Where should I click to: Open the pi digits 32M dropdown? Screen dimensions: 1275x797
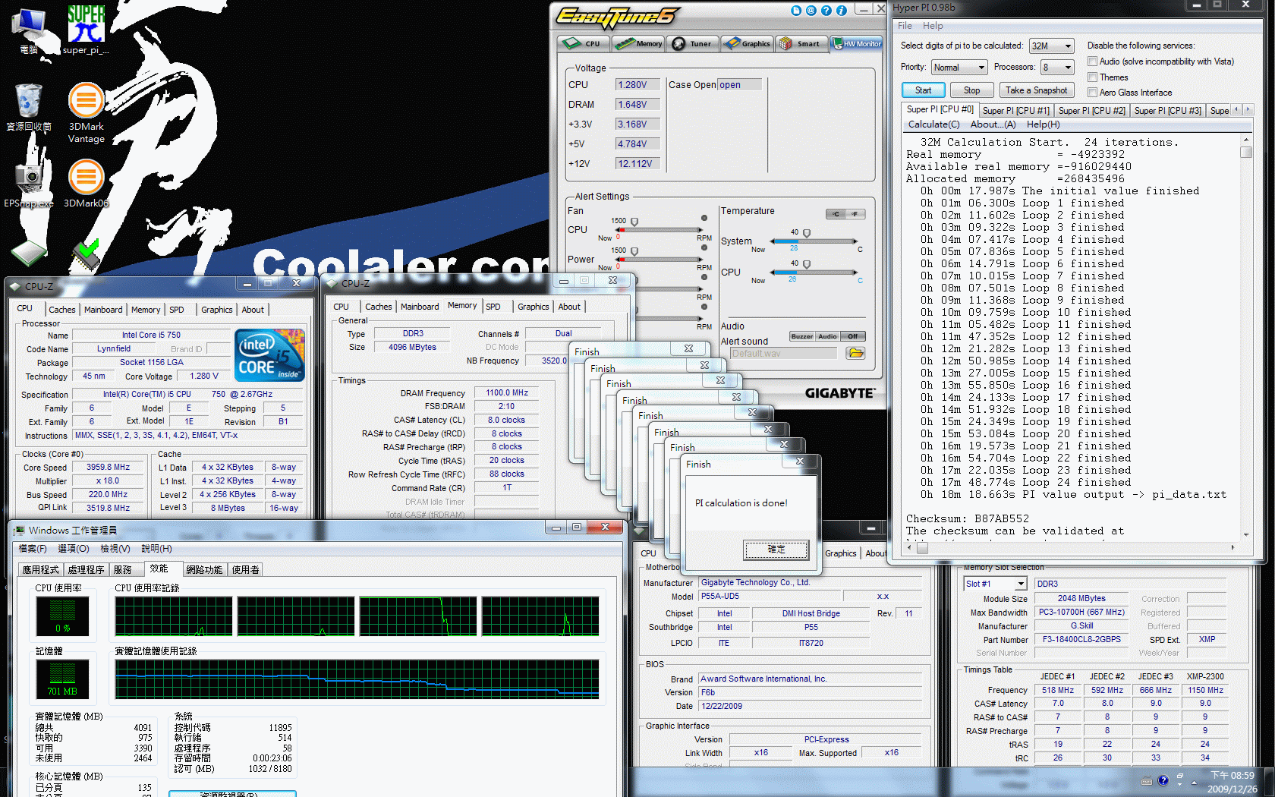coord(1051,46)
